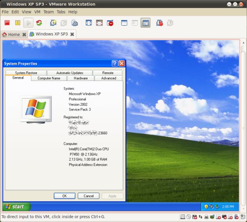Open the View menu

click(27, 12)
